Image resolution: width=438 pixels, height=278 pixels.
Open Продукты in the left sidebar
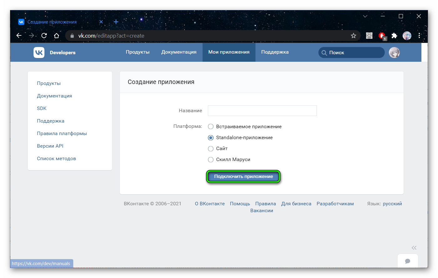49,83
